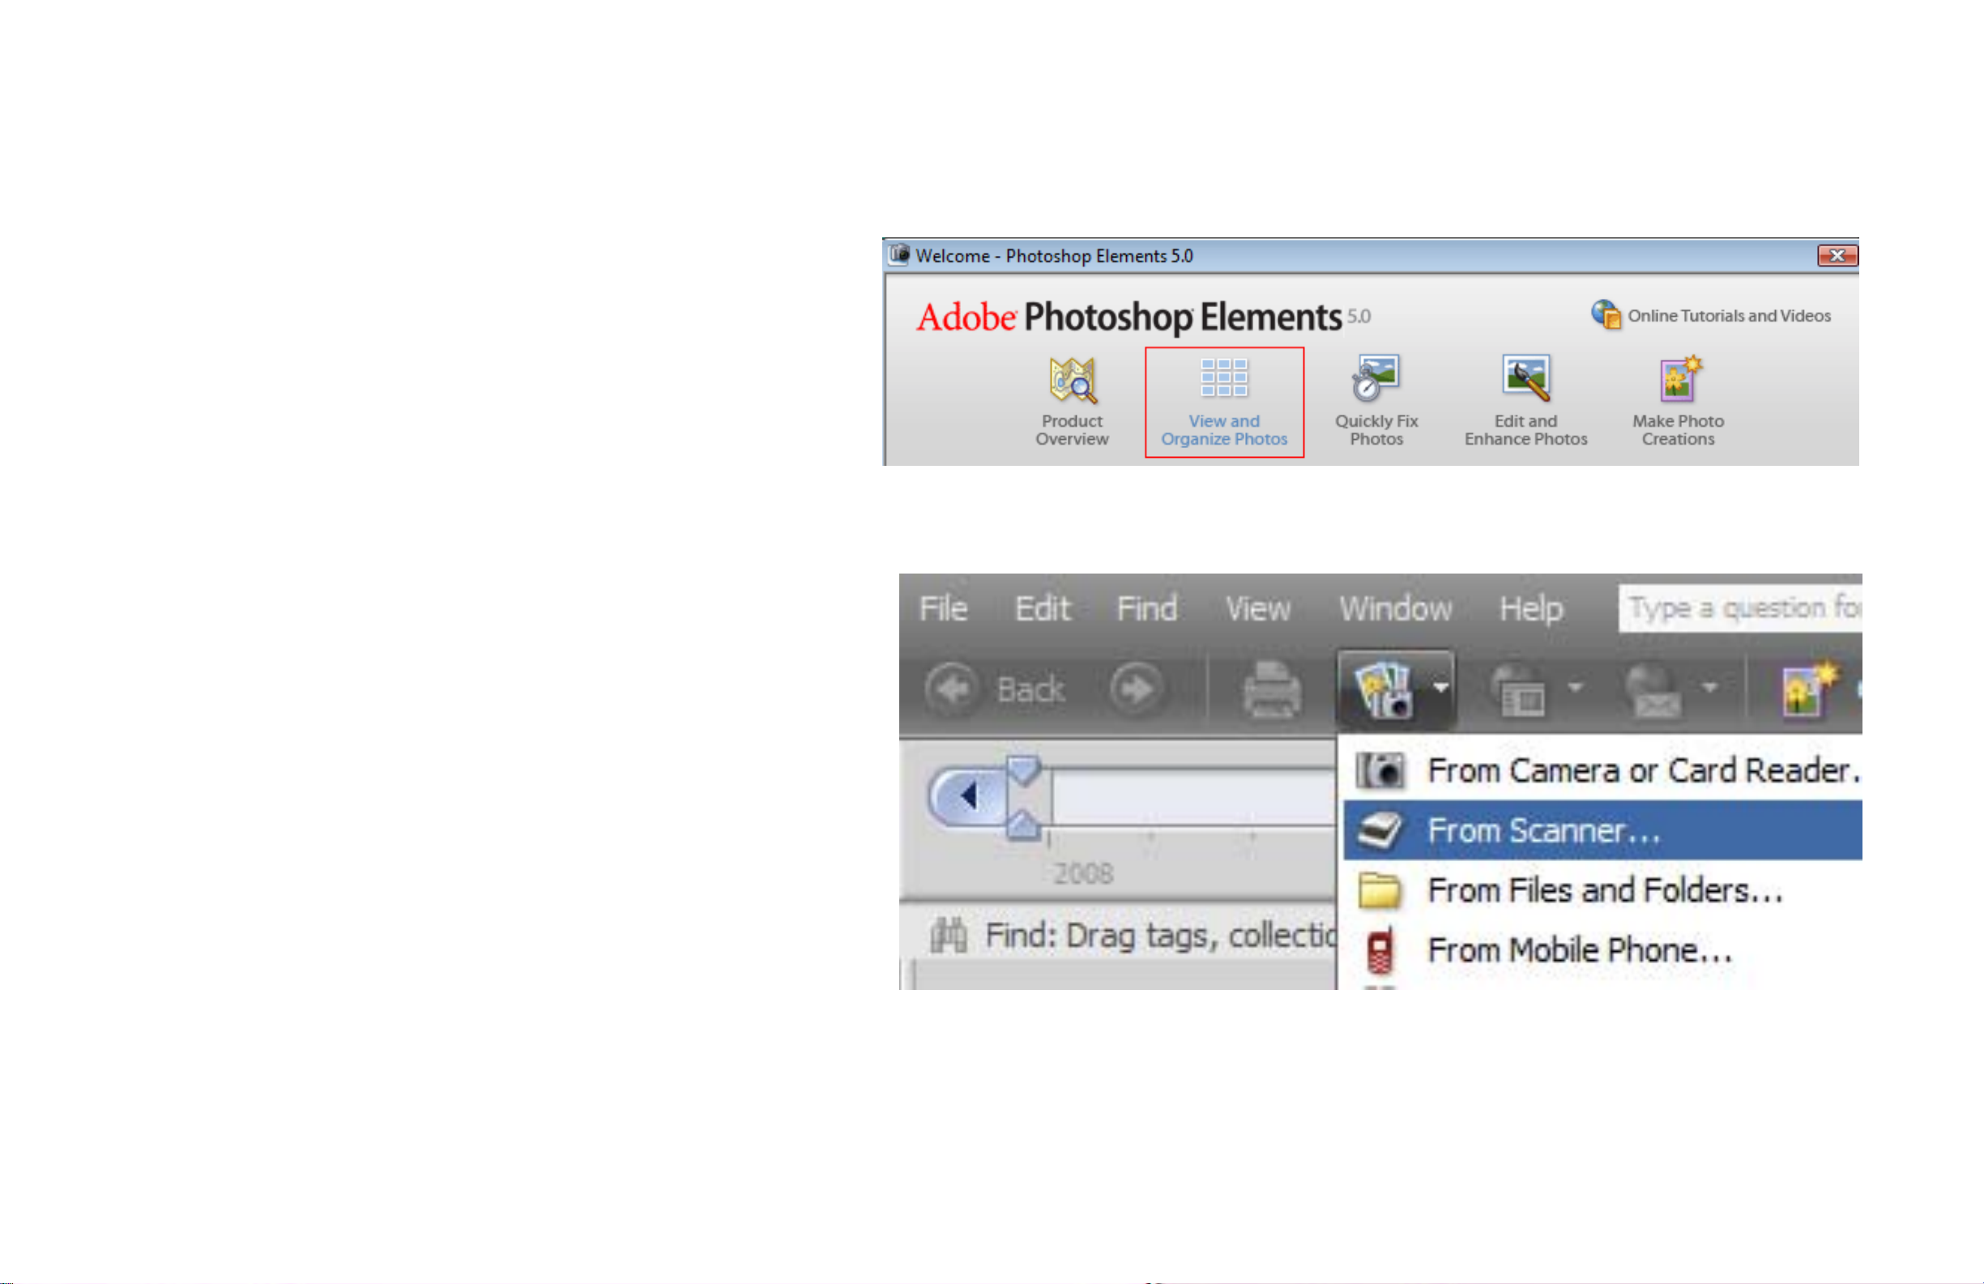Open View and Organize Photos
This screenshot has width=1984, height=1284.
click(x=1224, y=402)
